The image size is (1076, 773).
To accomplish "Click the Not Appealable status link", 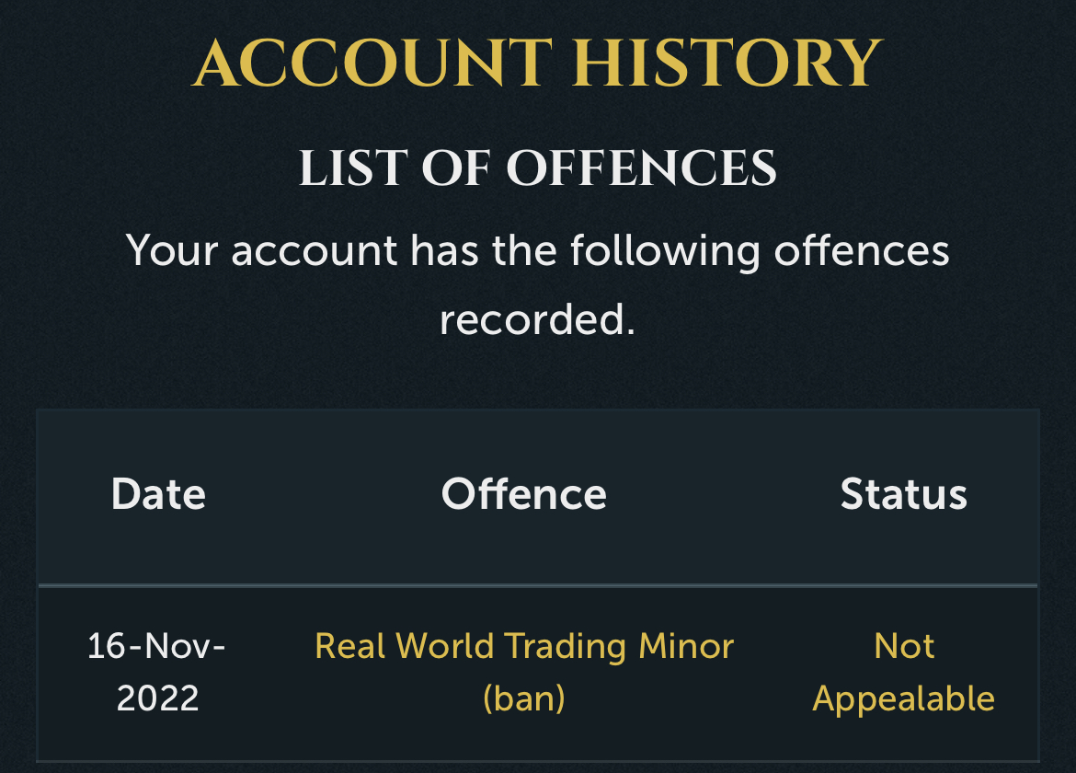I will click(x=904, y=672).
